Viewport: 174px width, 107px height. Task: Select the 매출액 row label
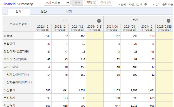pos(8,36)
